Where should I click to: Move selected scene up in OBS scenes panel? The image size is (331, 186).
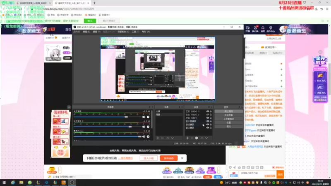click(168, 138)
